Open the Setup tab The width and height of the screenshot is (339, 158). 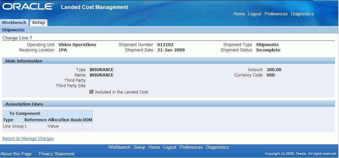click(39, 23)
